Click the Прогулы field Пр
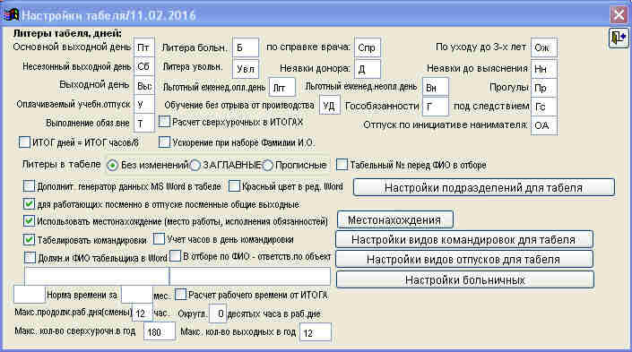 tap(544, 88)
